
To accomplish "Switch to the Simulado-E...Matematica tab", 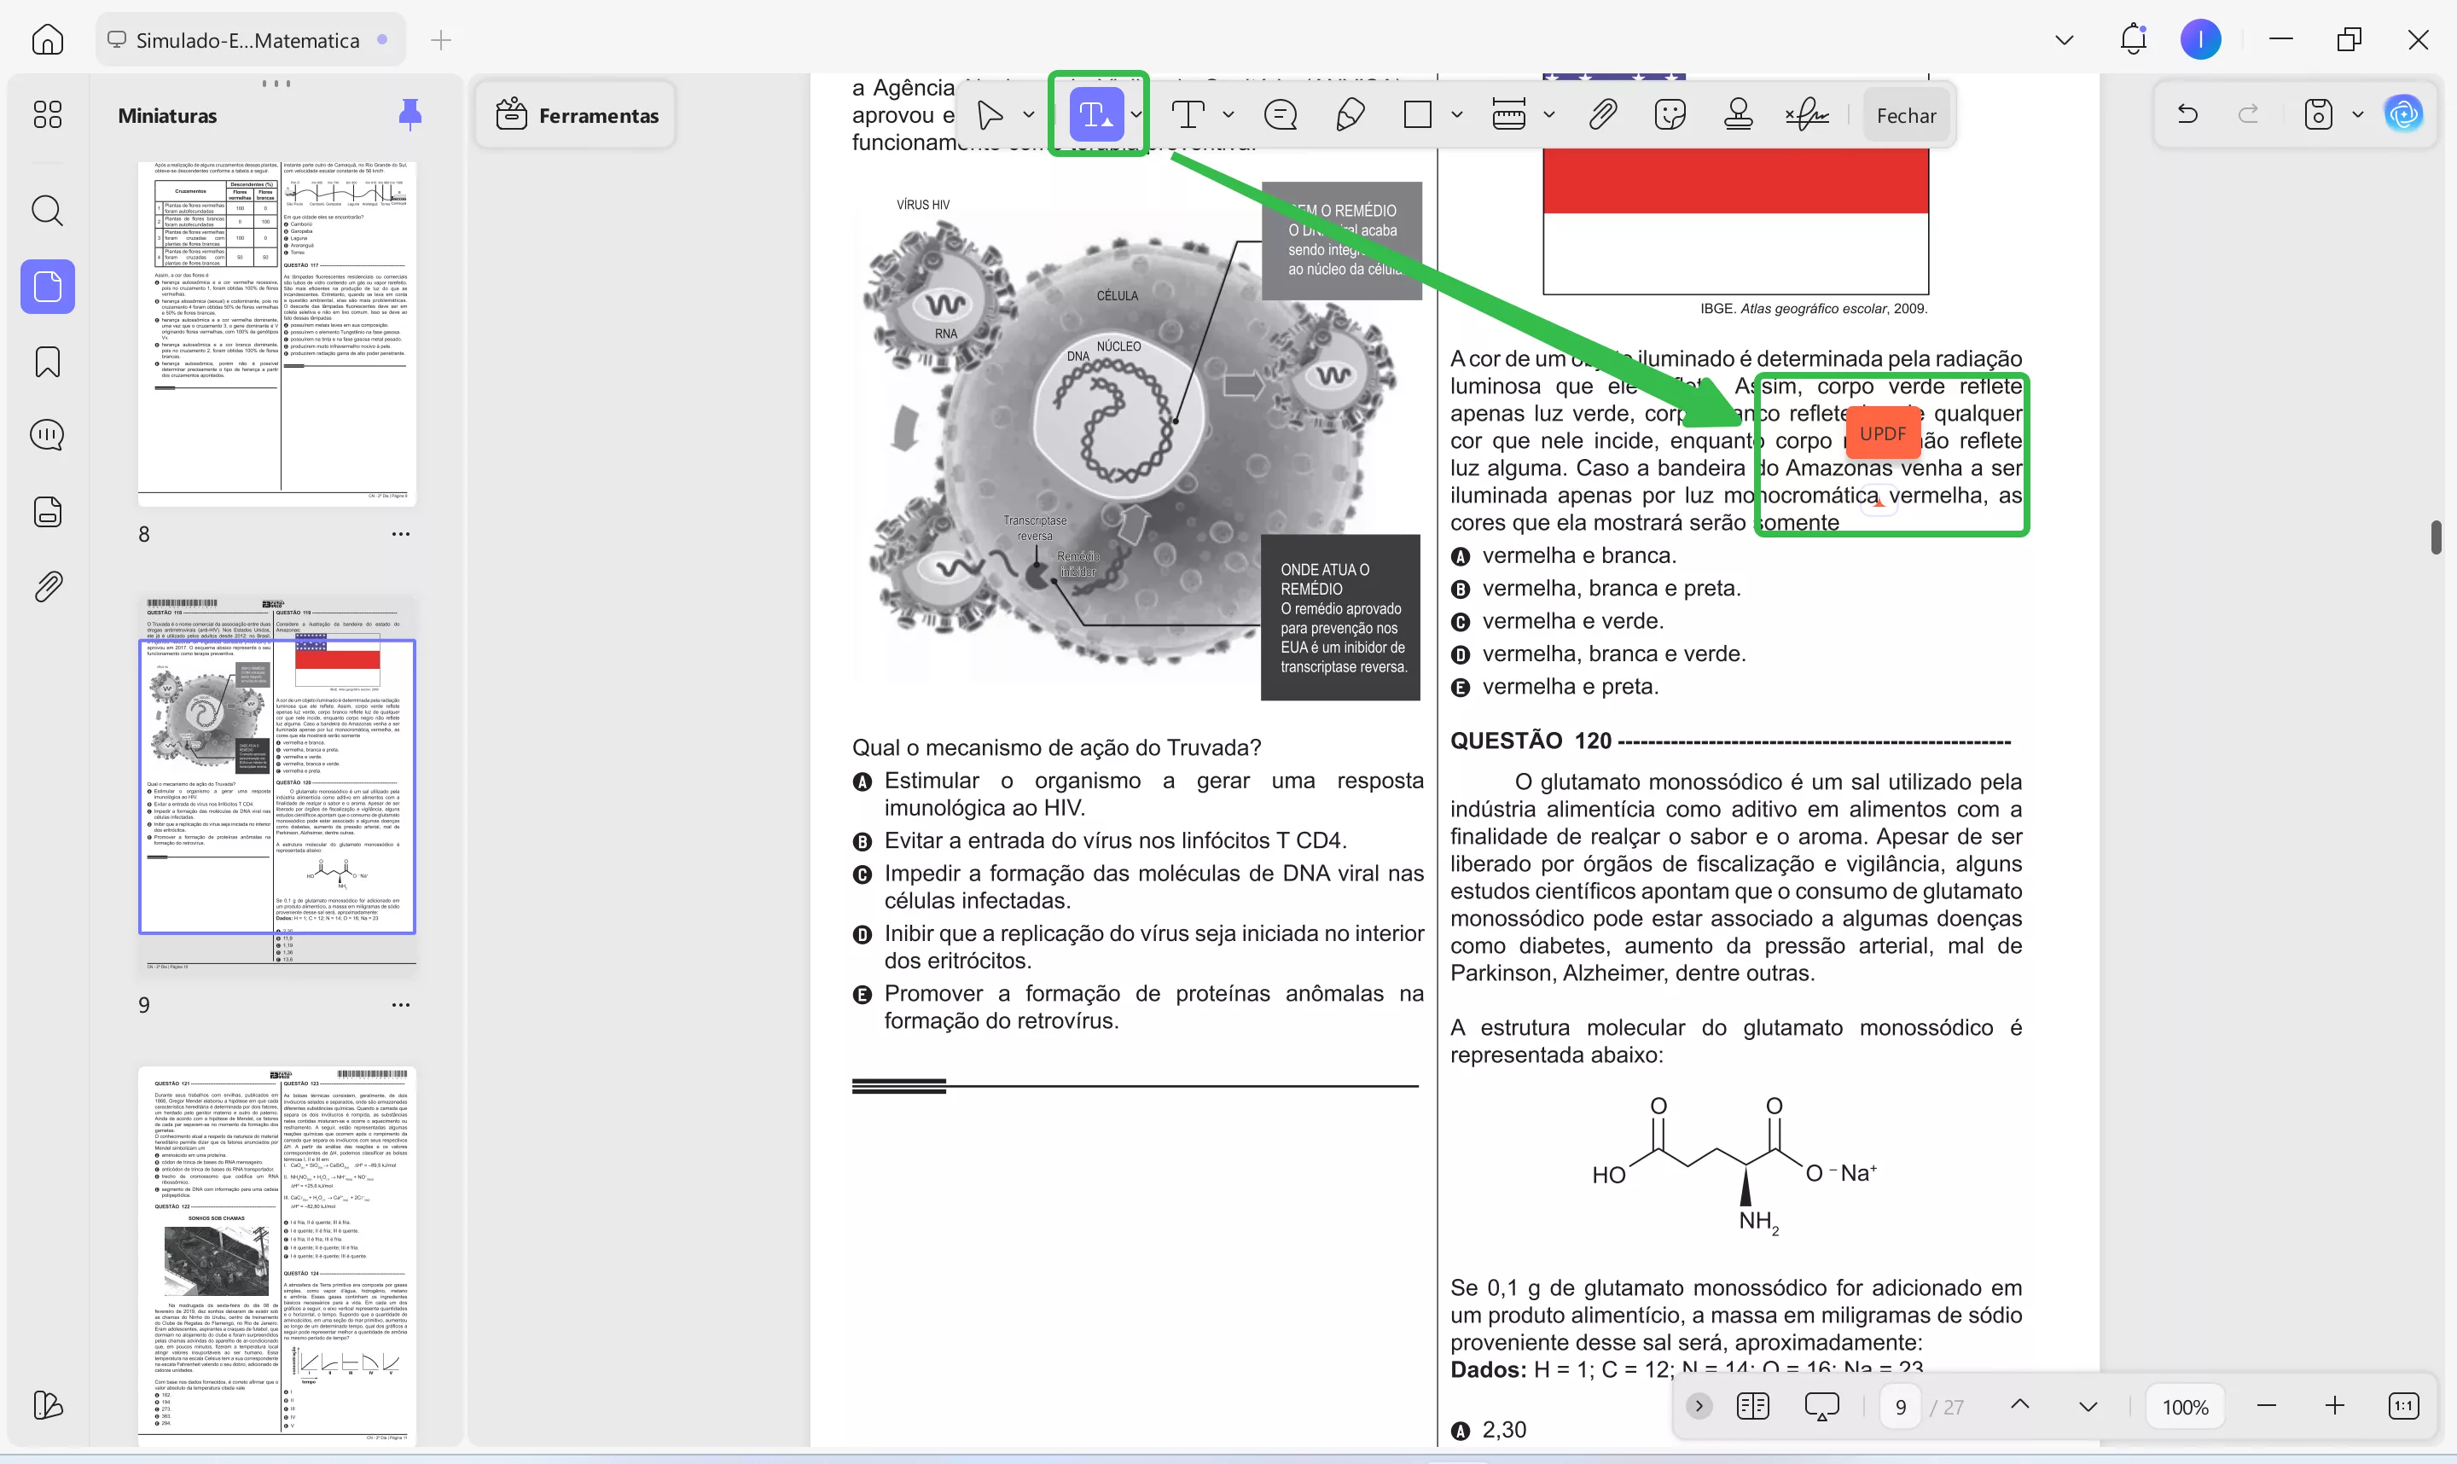I will pos(248,40).
